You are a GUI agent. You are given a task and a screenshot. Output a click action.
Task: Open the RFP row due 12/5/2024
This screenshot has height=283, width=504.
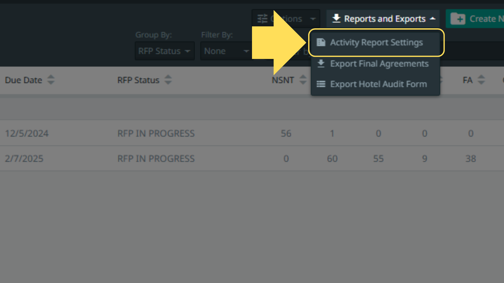pyautogui.click(x=156, y=133)
